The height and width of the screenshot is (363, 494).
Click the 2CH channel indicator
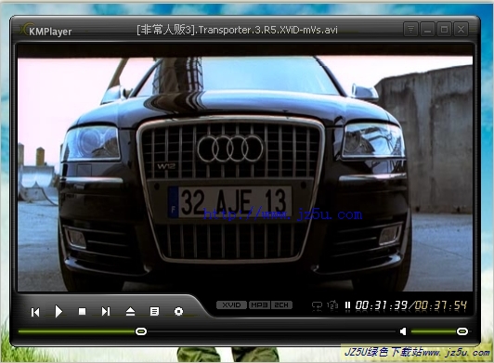coord(281,305)
